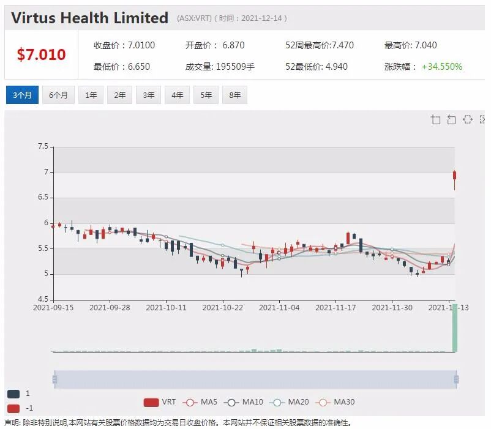Click the 2021-09-15 axis date label
This screenshot has width=491, height=429.
click(53, 308)
